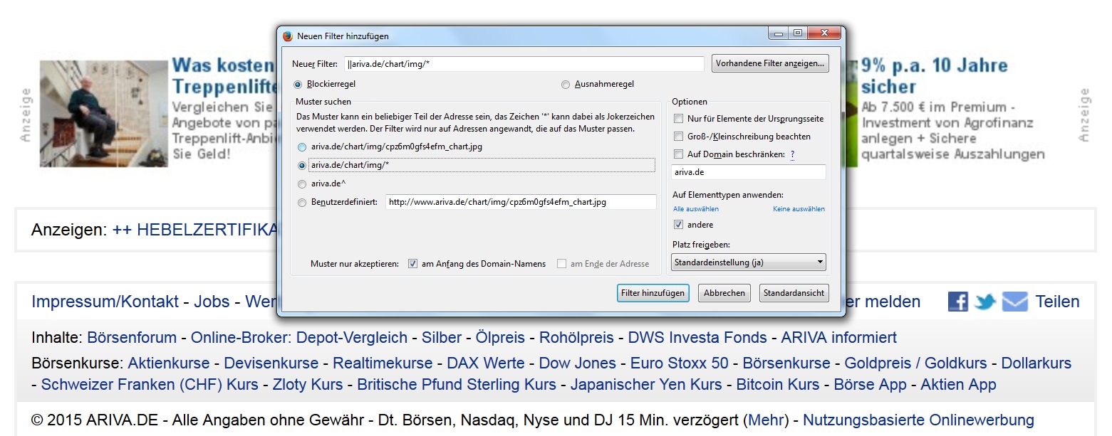
Task: Close the 'Neuen Filter hinzufügen' dialog
Action: (824, 33)
